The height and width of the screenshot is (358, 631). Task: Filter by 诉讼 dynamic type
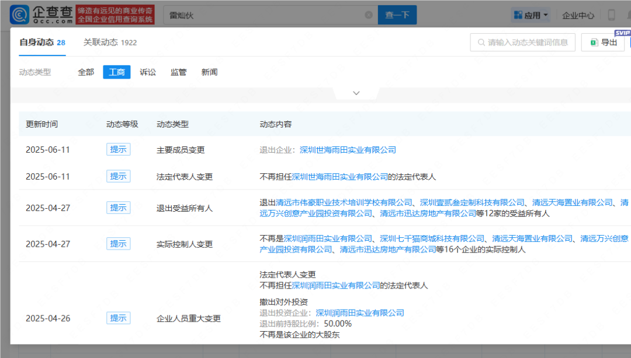click(x=148, y=72)
